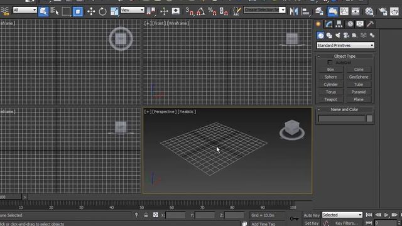Toggle Window/Crossing selection mode

pos(78,11)
